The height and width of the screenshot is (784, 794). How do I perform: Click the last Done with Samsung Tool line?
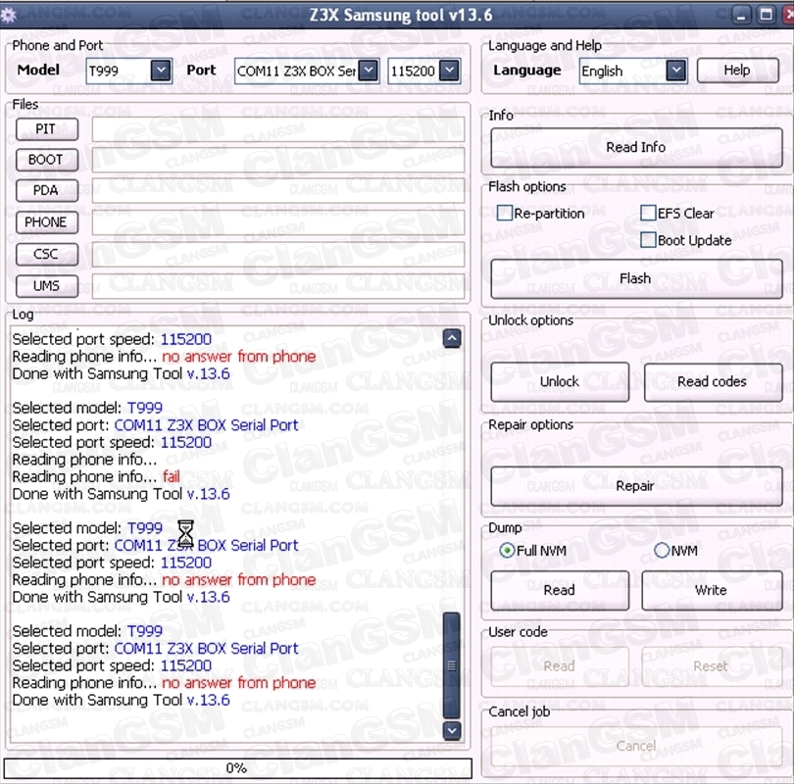pos(121,700)
